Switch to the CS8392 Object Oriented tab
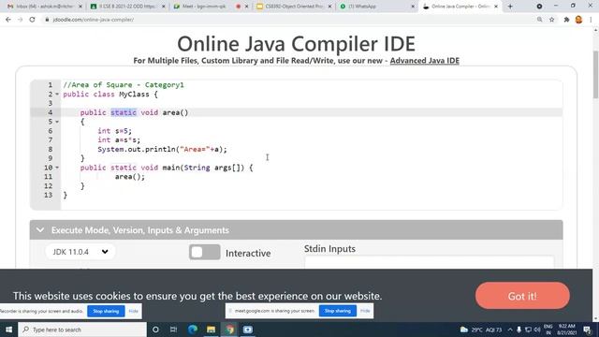Screen dimensions: 599x337 point(294,7)
